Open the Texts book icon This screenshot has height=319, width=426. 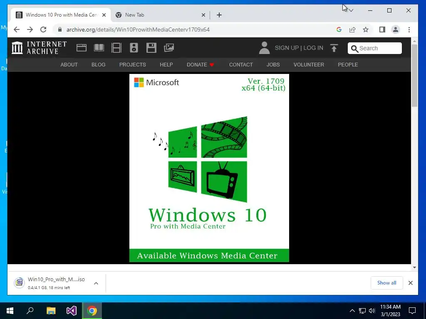pos(99,48)
